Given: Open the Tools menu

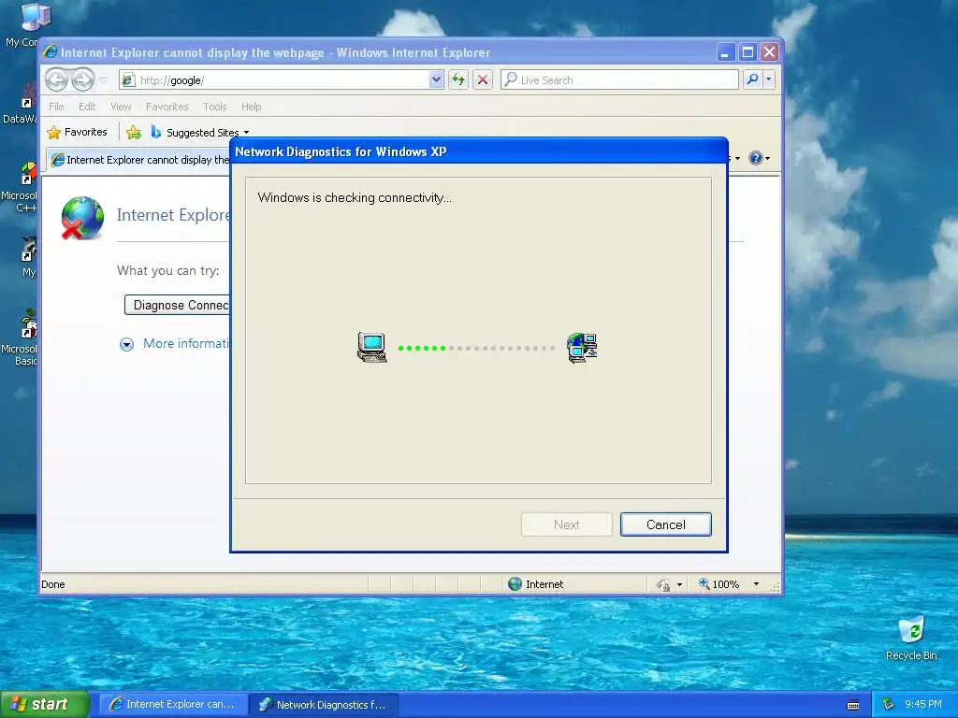Looking at the screenshot, I should pyautogui.click(x=214, y=107).
